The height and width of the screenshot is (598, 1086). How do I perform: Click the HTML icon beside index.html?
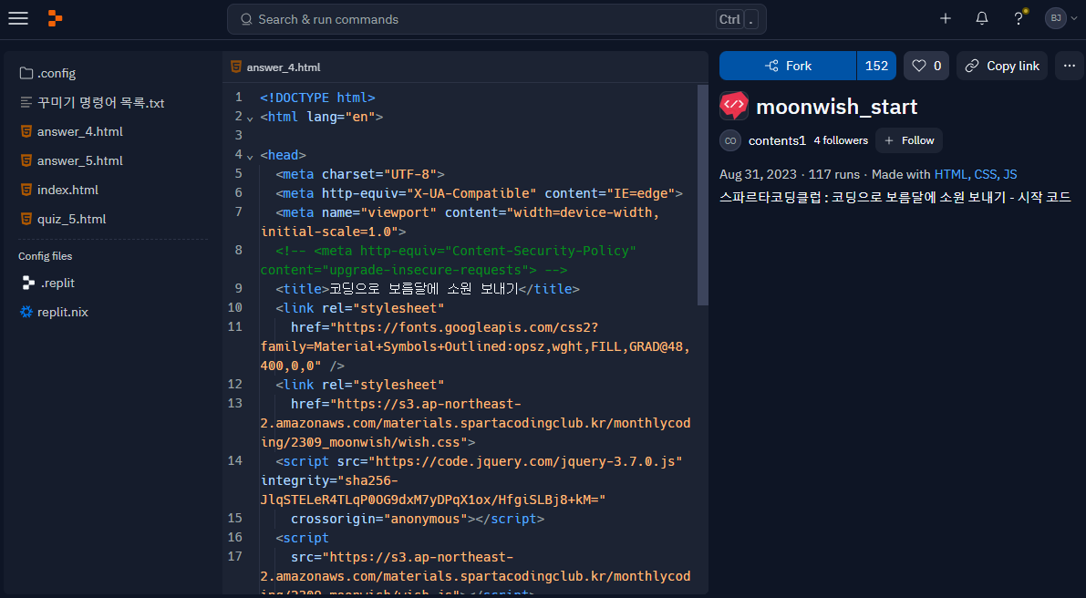point(26,190)
